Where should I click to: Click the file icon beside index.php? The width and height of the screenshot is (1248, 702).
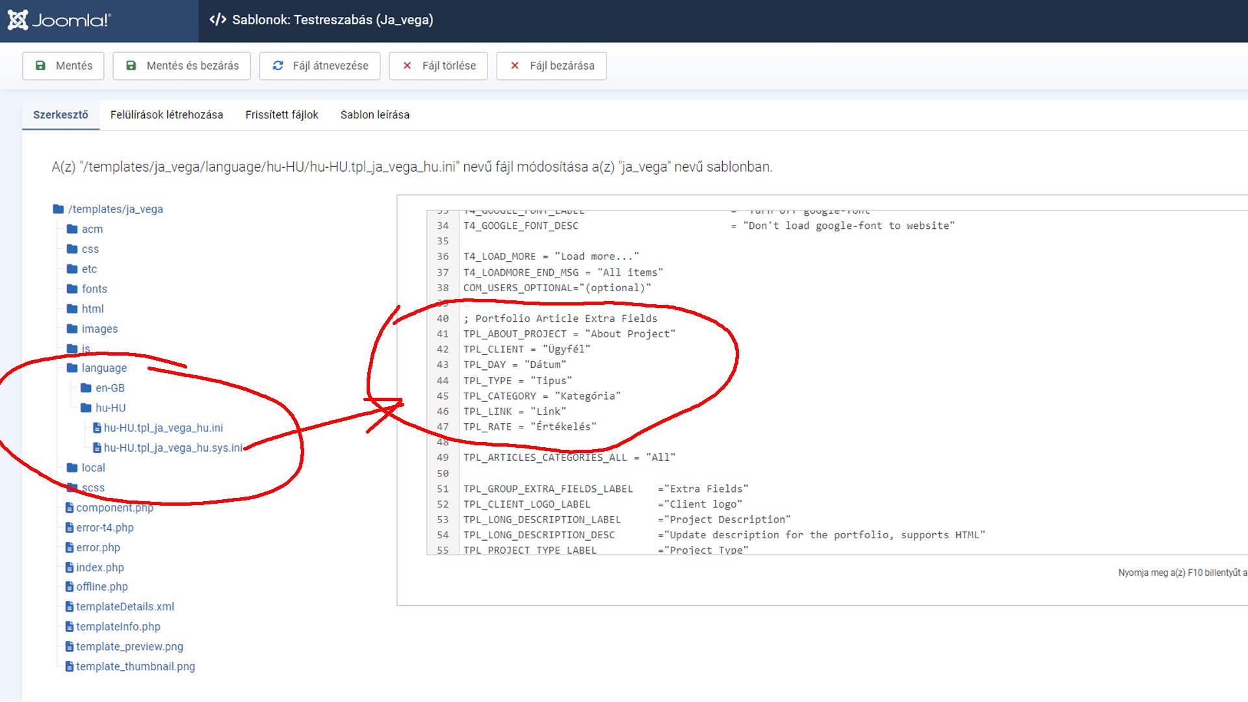[x=70, y=567]
